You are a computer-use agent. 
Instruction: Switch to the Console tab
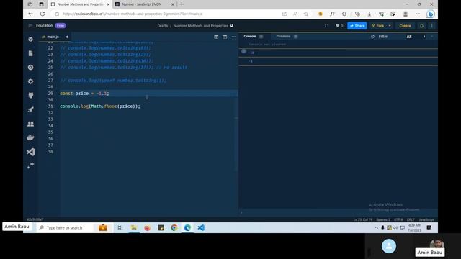[x=250, y=36]
